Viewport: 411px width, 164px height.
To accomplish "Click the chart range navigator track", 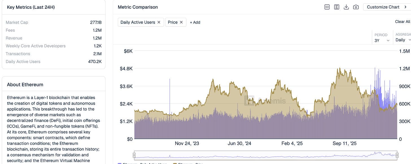I will (x=266, y=155).
